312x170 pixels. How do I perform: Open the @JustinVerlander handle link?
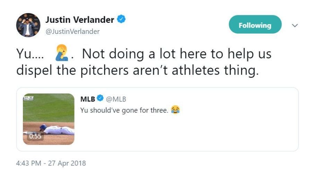click(72, 31)
